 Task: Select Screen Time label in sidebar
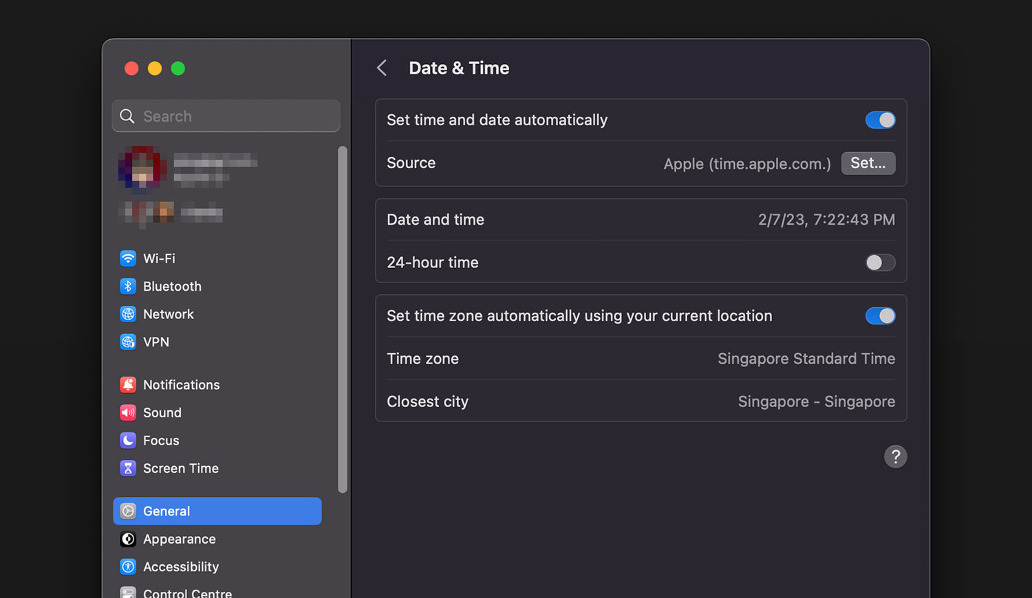(181, 468)
